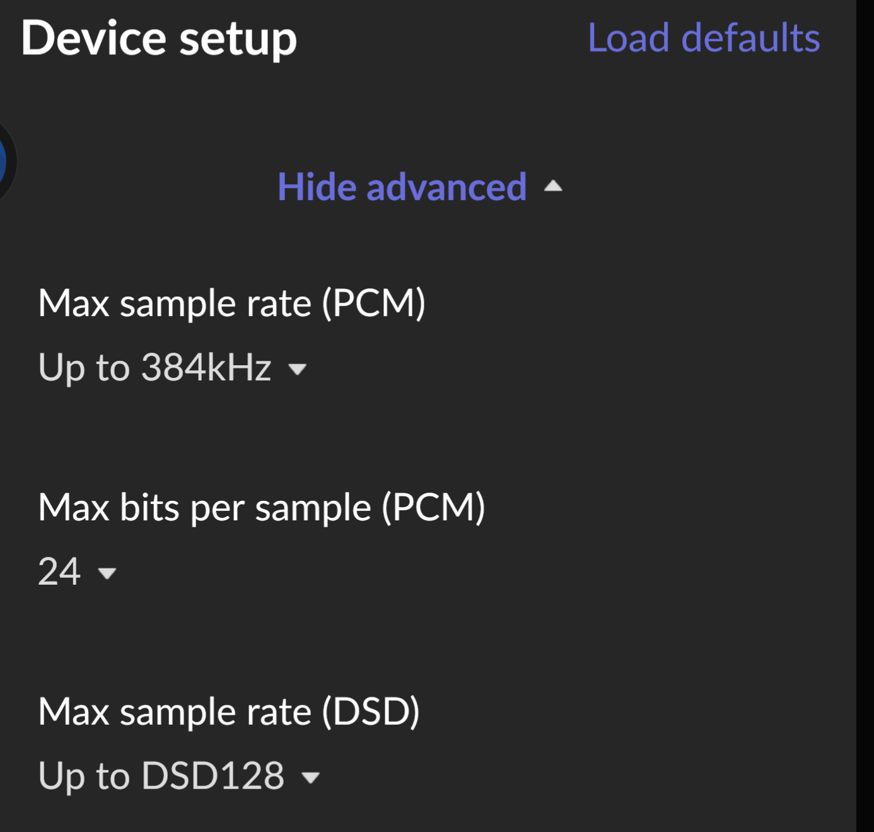
Task: Click the DSD128 text value
Action: pos(213,776)
